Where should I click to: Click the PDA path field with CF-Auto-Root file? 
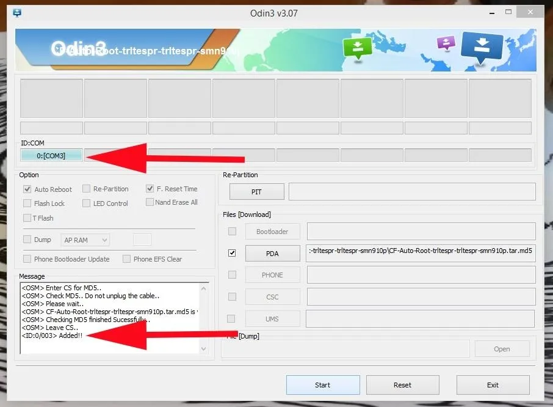point(421,253)
